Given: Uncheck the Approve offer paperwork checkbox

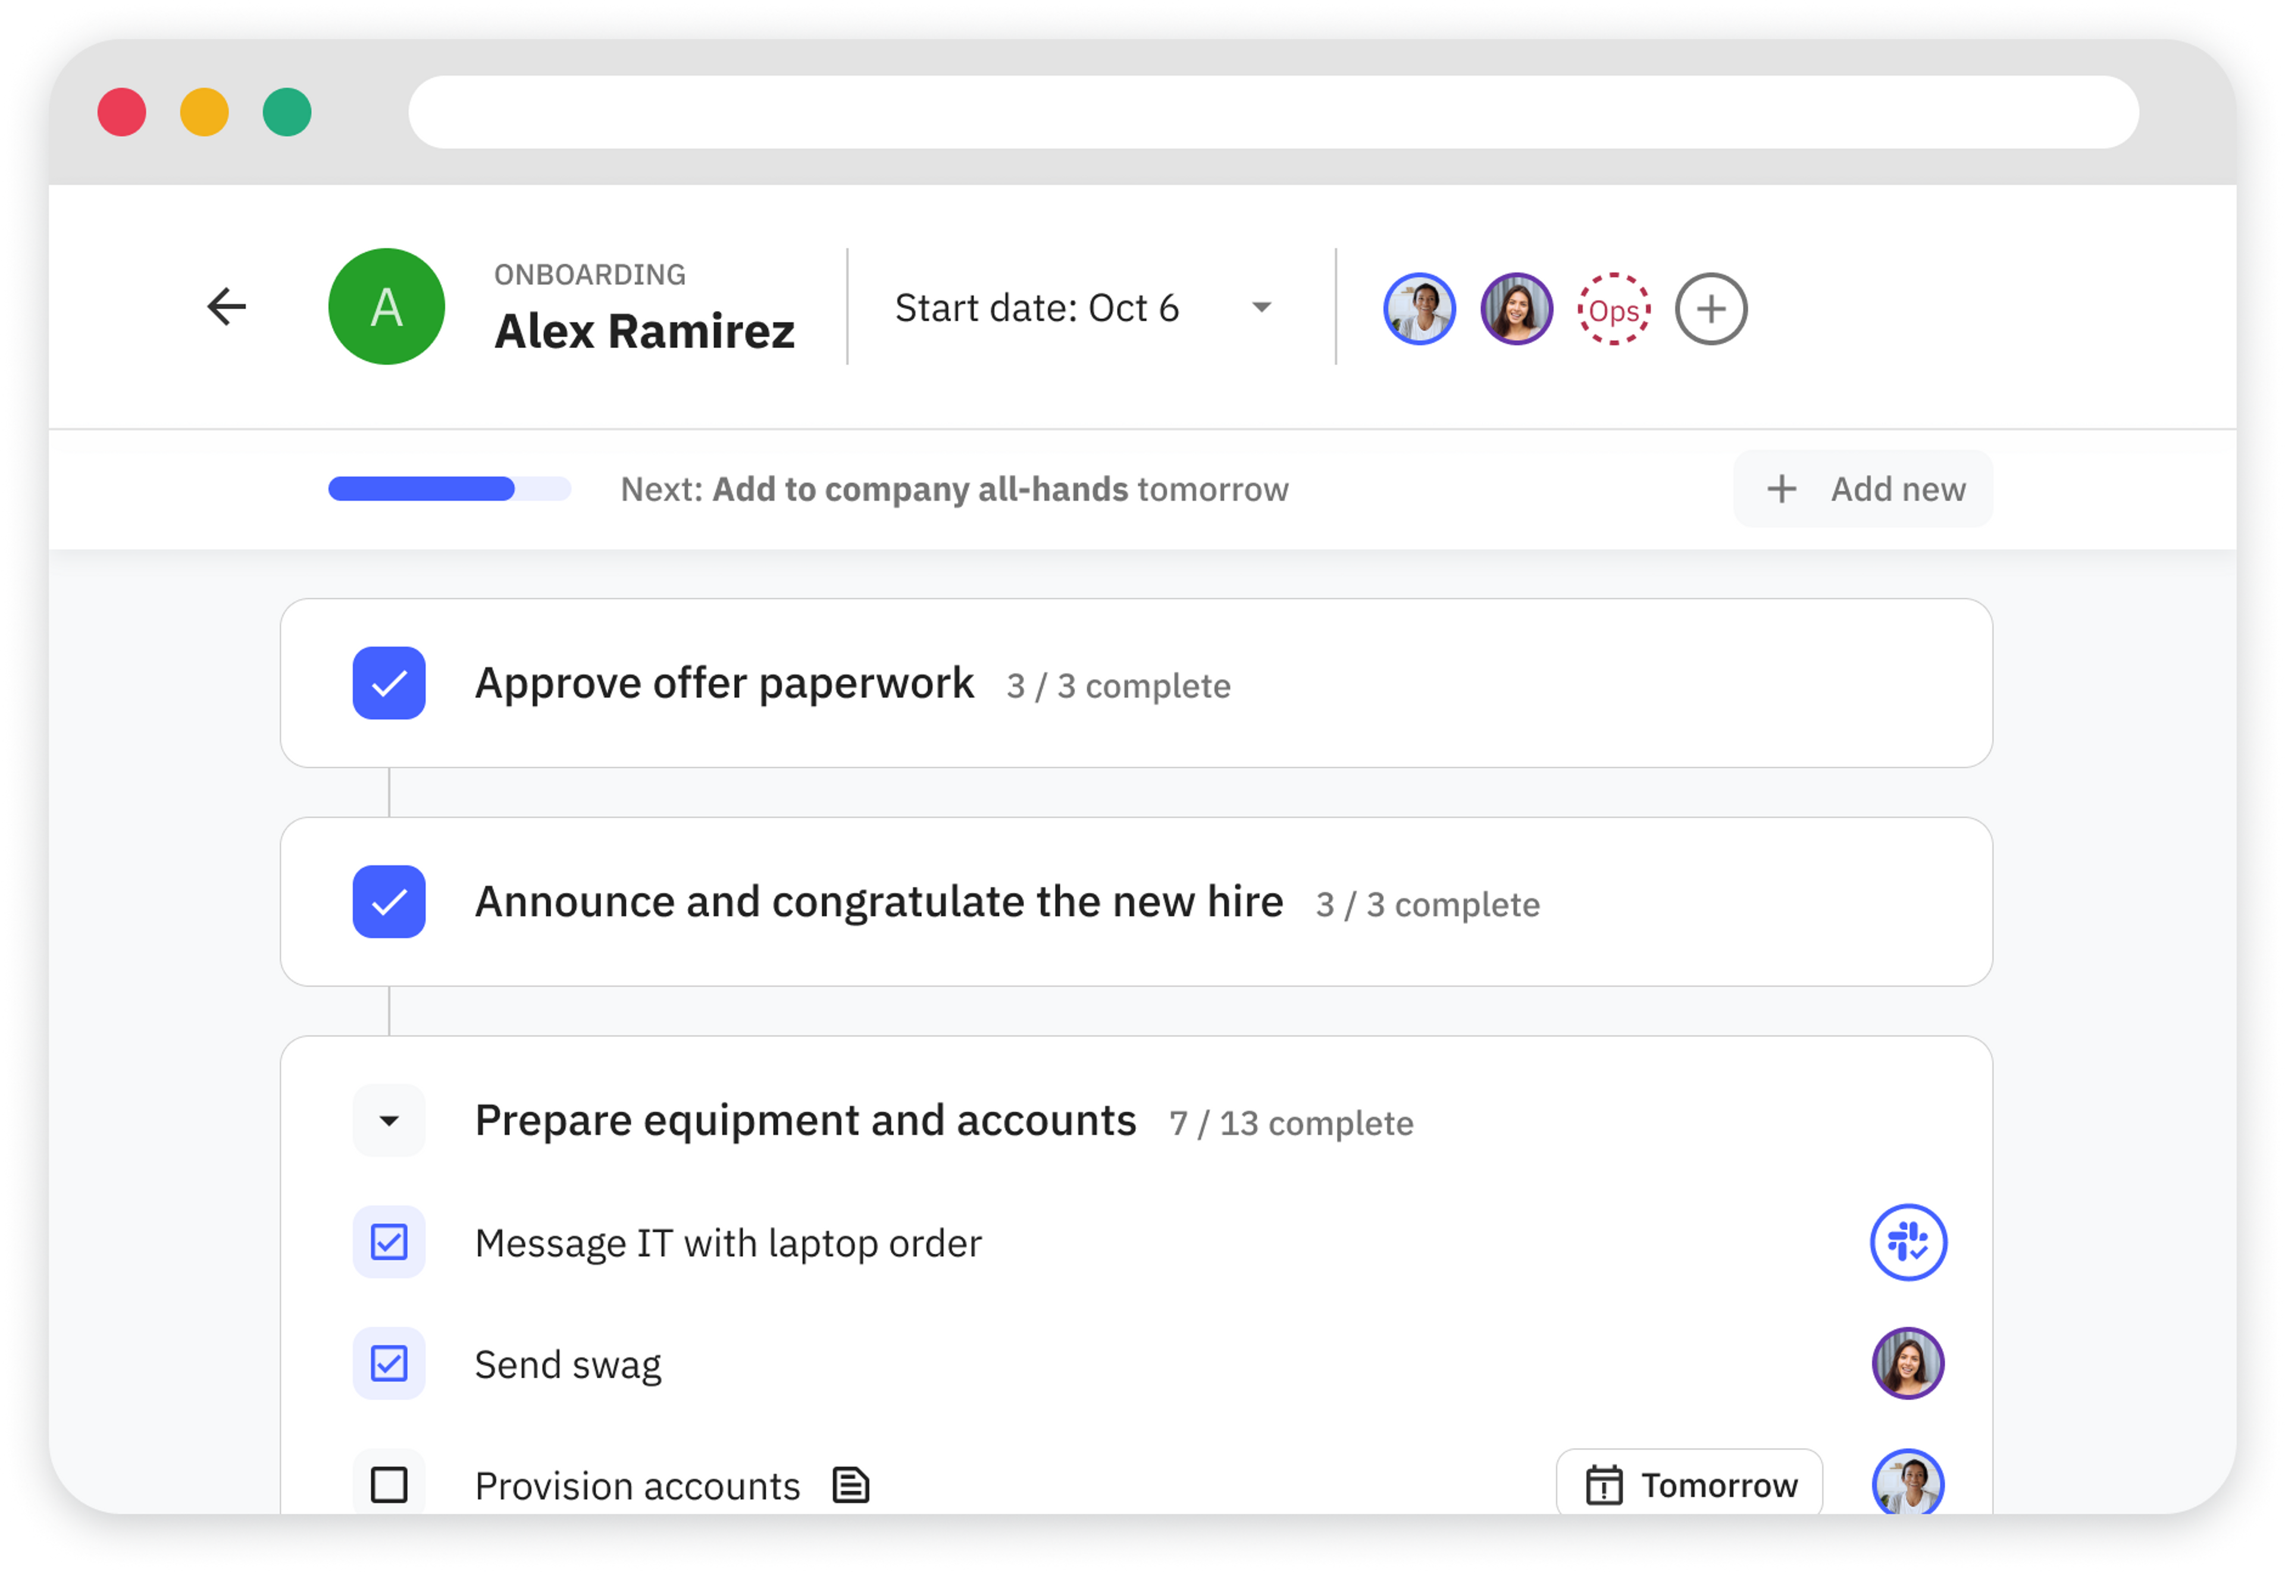Looking at the screenshot, I should click(x=389, y=683).
